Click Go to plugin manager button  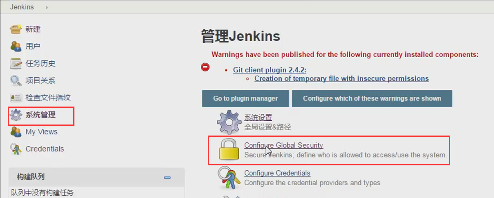point(245,98)
